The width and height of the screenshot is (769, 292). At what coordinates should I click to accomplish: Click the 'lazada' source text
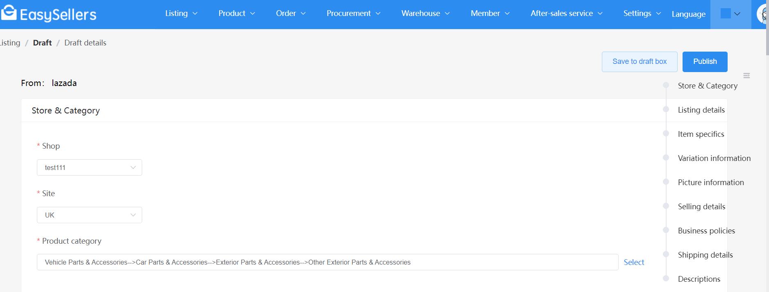64,83
